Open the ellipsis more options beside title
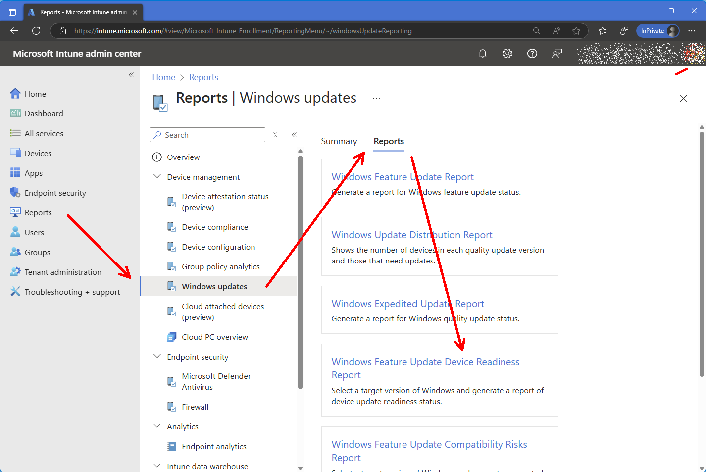The height and width of the screenshot is (472, 706). (x=376, y=98)
